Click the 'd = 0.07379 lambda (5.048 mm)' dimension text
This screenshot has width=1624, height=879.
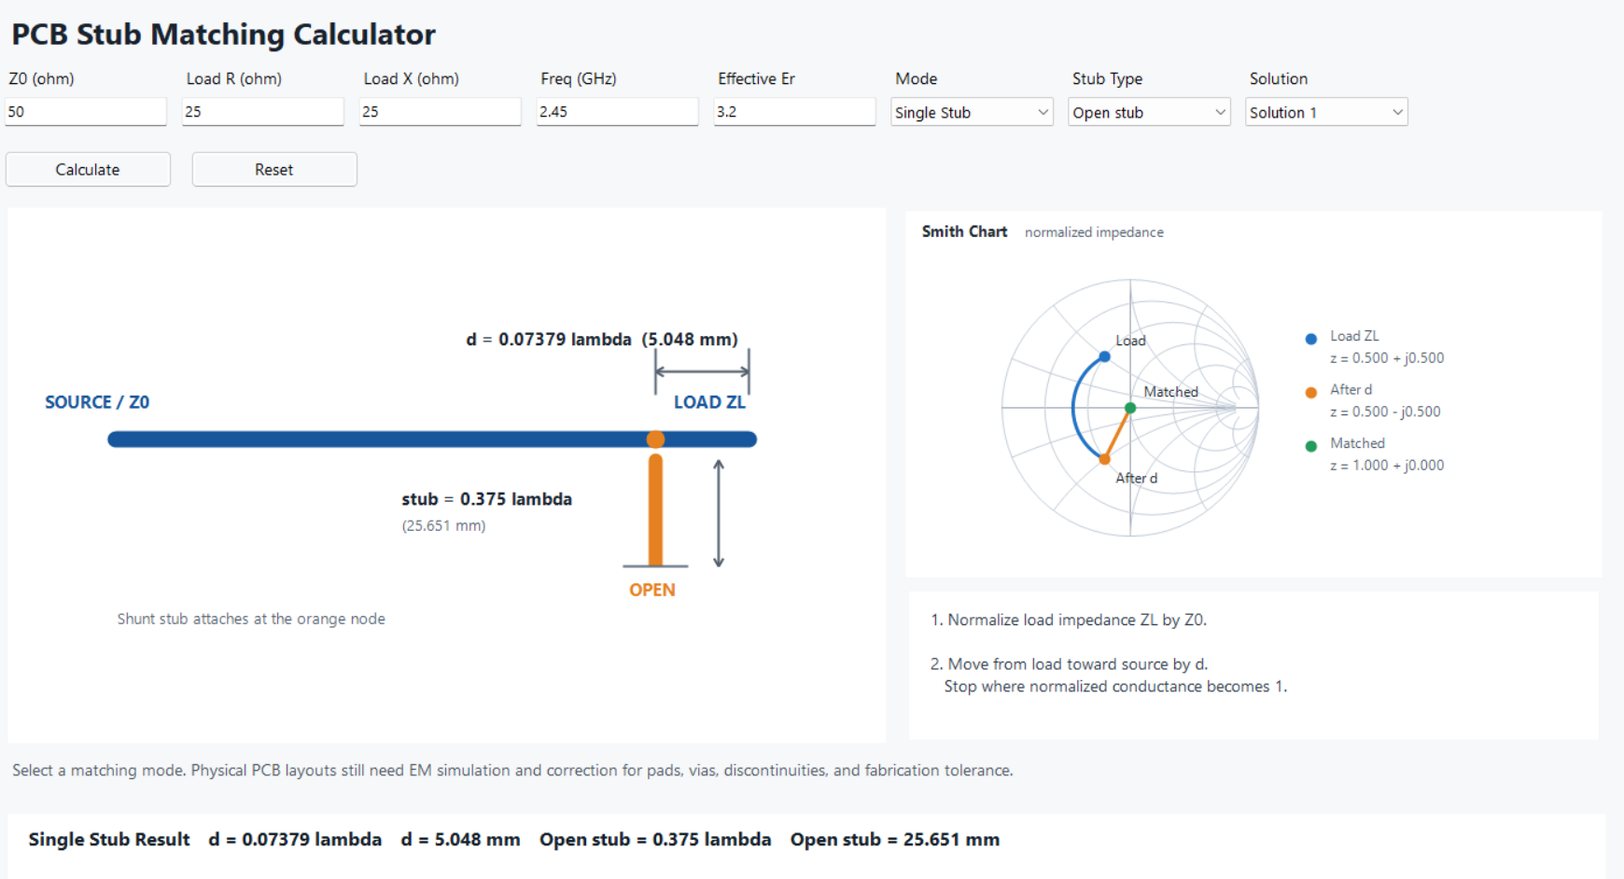(602, 340)
